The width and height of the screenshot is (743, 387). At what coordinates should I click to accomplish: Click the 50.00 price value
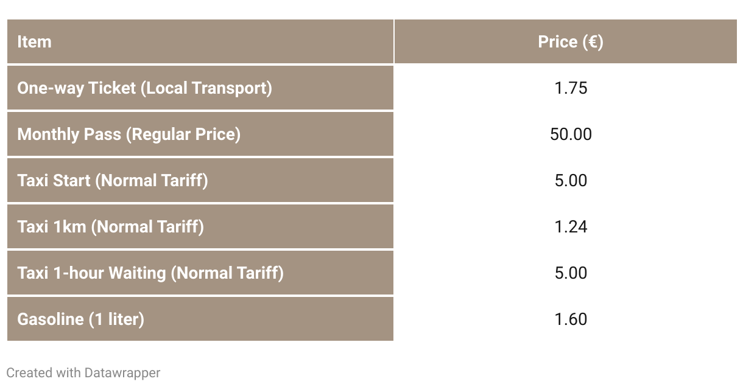click(x=571, y=134)
